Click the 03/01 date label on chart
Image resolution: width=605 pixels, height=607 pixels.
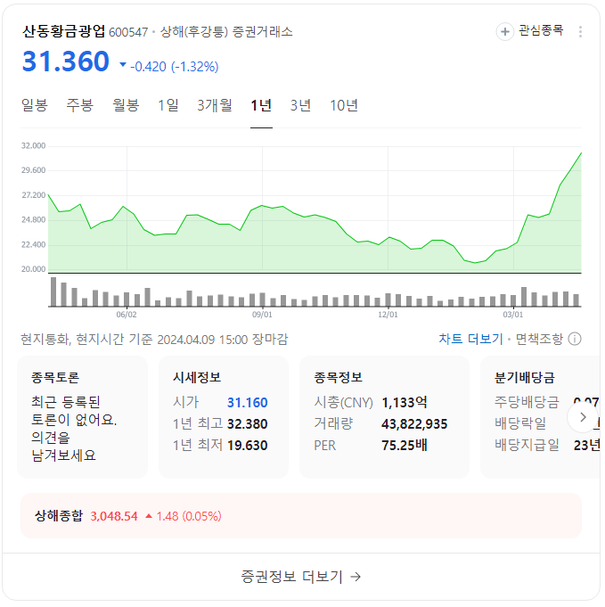pos(513,315)
